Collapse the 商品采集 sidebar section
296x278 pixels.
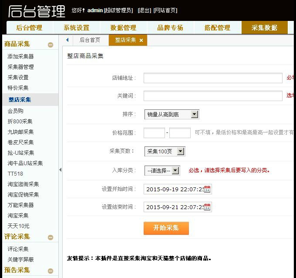click(x=50, y=45)
